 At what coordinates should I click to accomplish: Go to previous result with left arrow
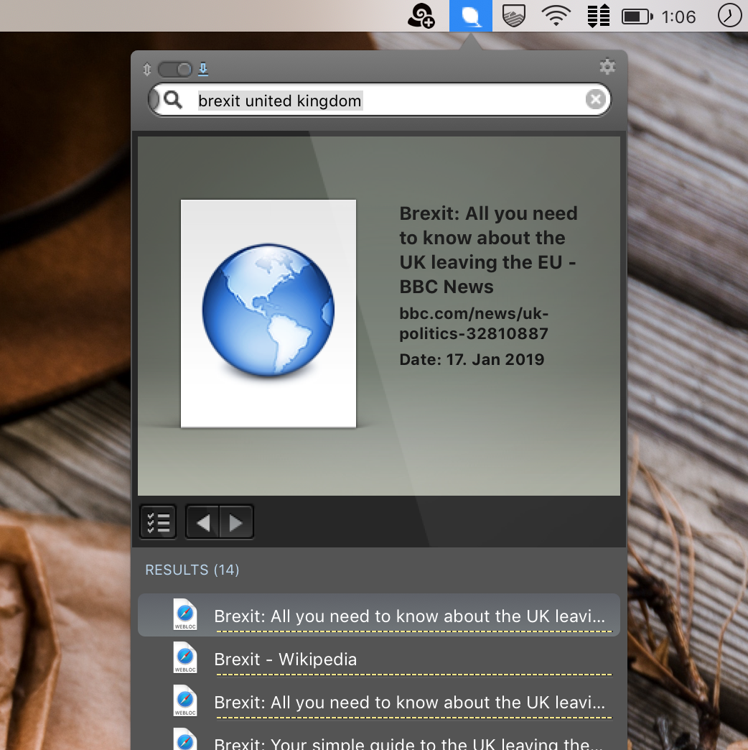[x=202, y=523]
